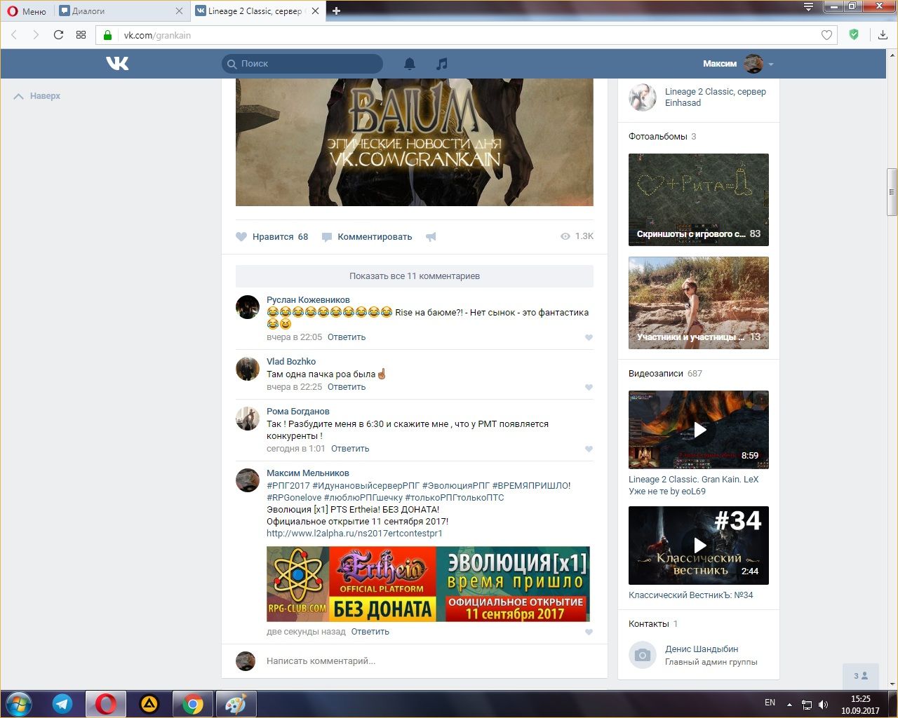Click the page vertical scrollbar thumb
898x718 pixels.
pos(892,192)
